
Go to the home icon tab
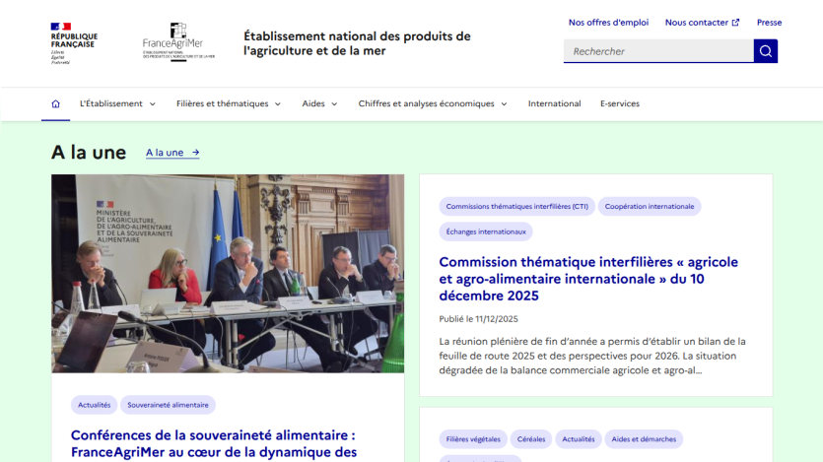coord(55,103)
